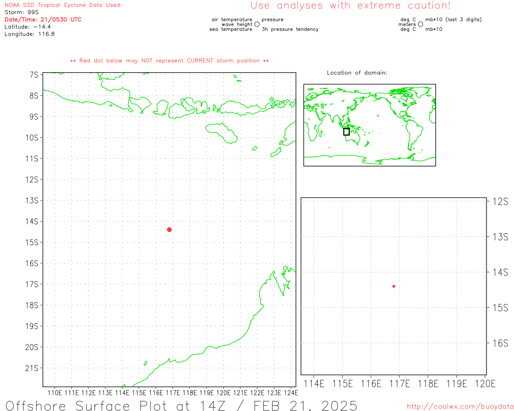Click the black domain box on world map
The width and height of the screenshot is (514, 411).
[347, 132]
